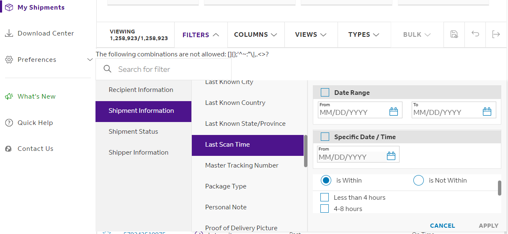
Task: Click the Quick Help question mark icon
Action: click(9, 123)
